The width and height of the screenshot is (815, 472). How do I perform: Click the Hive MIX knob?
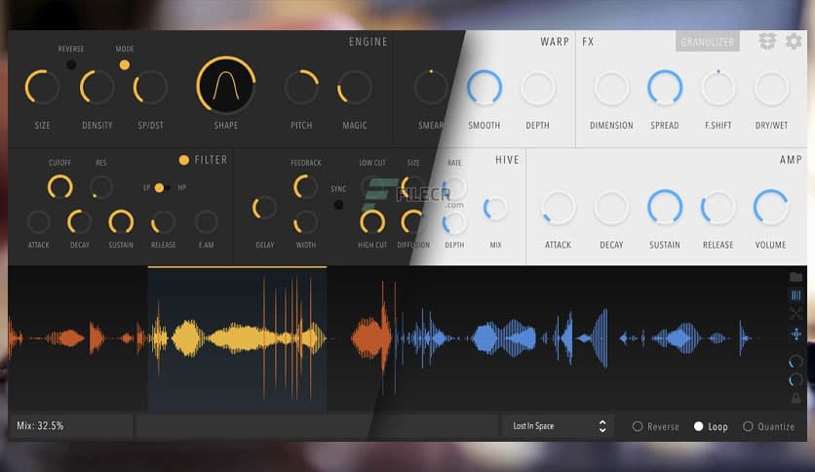495,209
